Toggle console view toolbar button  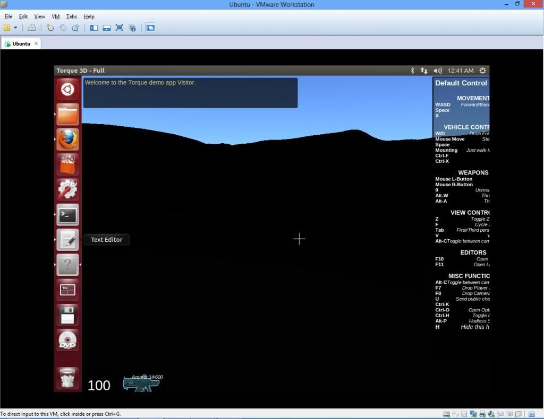tap(150, 28)
